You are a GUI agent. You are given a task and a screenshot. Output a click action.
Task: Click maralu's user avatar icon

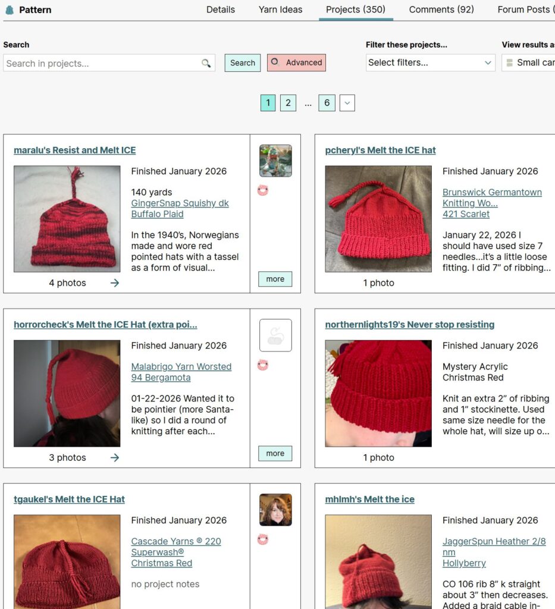click(x=275, y=161)
